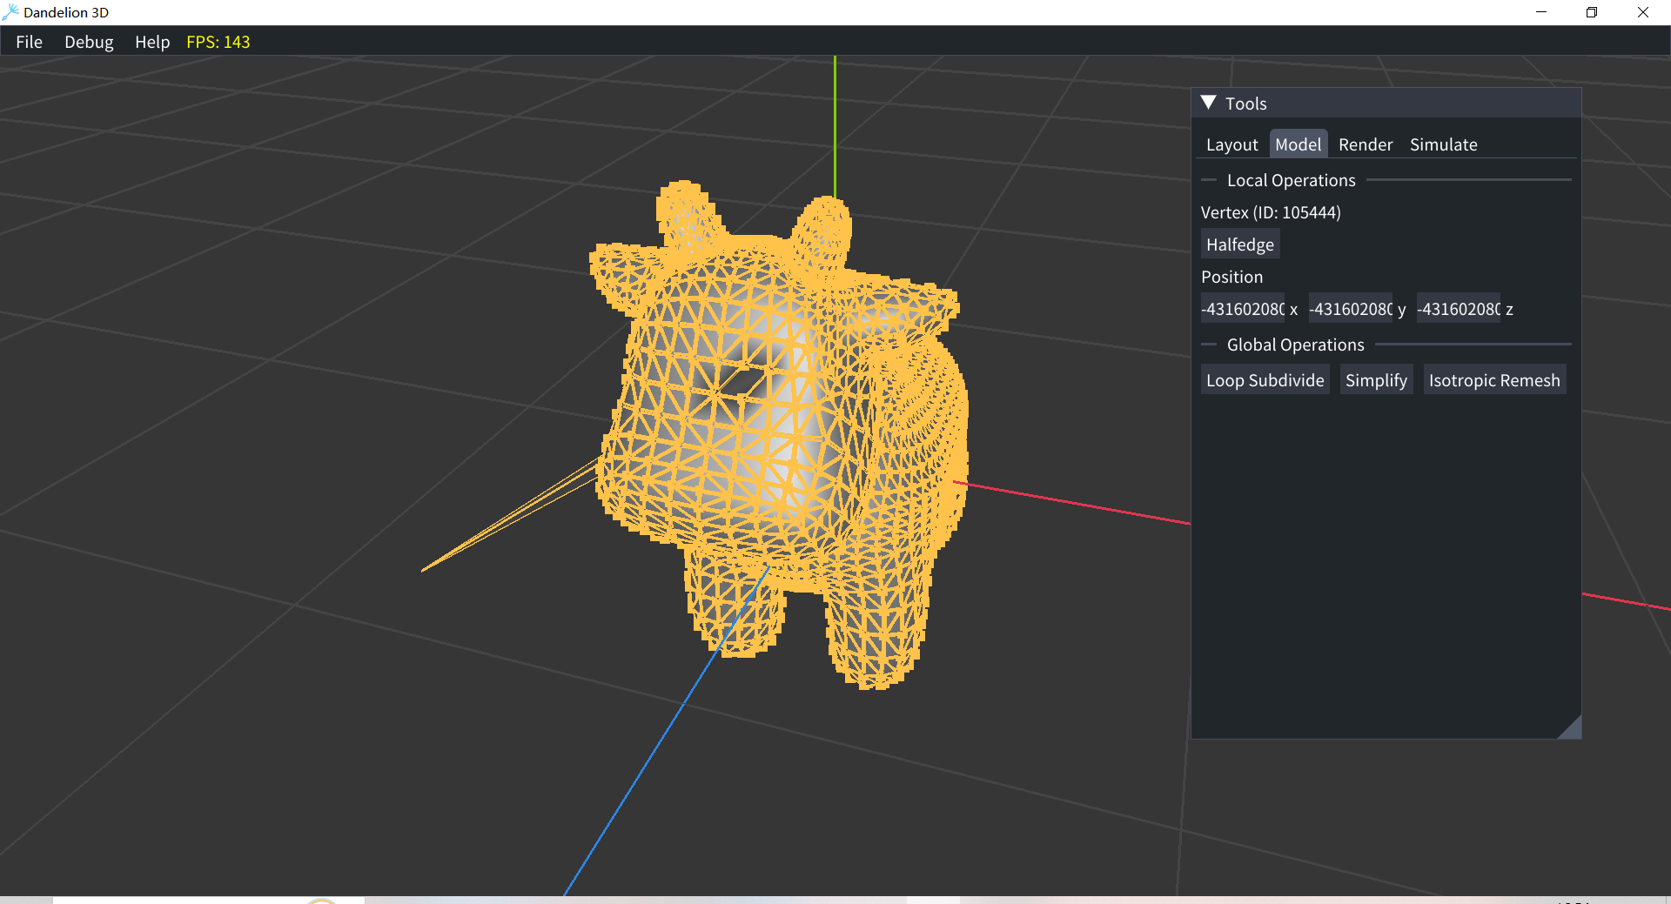Open the File menu

[x=29, y=42]
